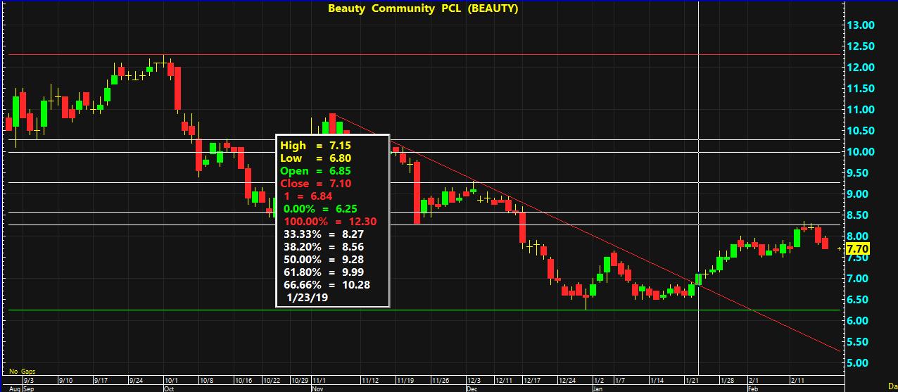Click the 11/12 date axis label
898x392 pixels.
coord(370,380)
